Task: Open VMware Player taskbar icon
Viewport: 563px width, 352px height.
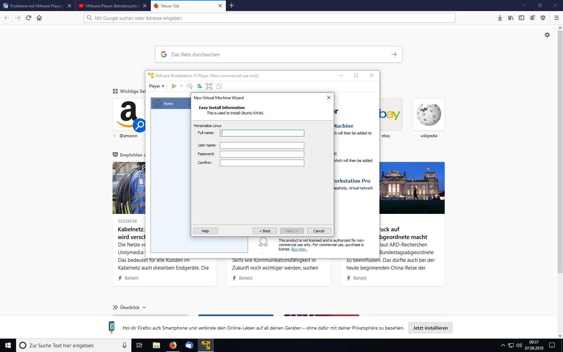Action: coord(206,345)
